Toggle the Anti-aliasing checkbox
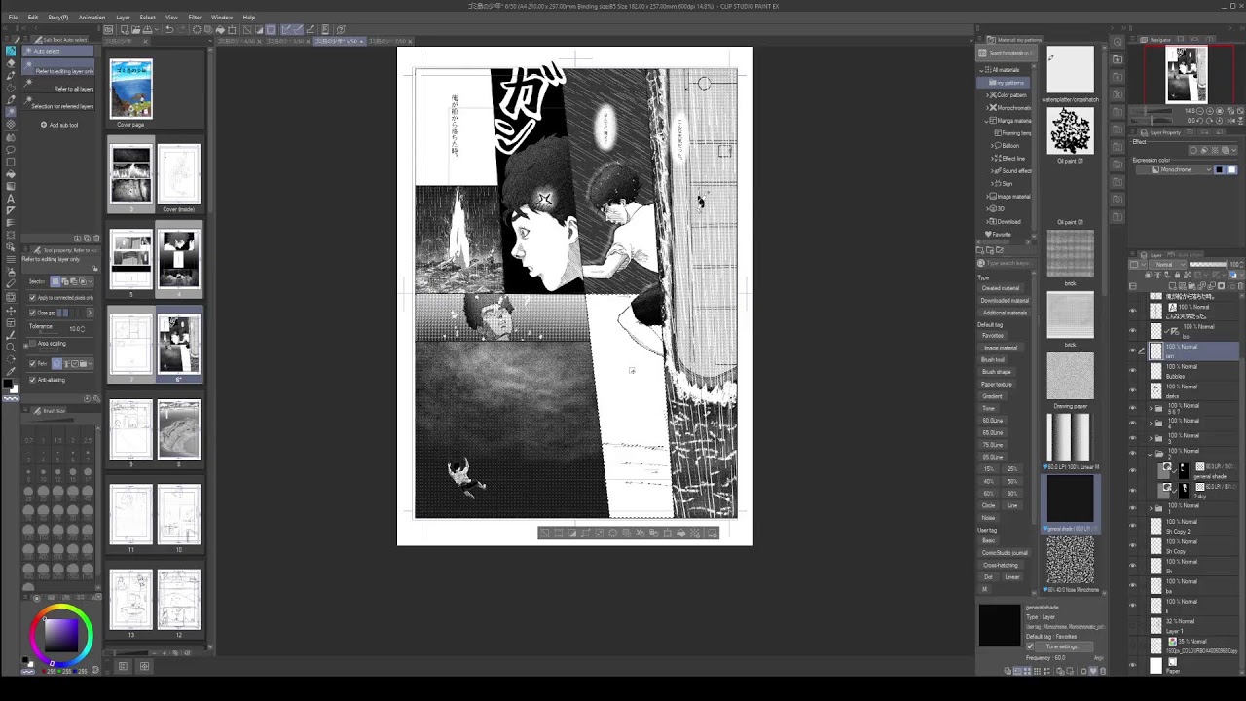This screenshot has height=701, width=1246. [32, 380]
